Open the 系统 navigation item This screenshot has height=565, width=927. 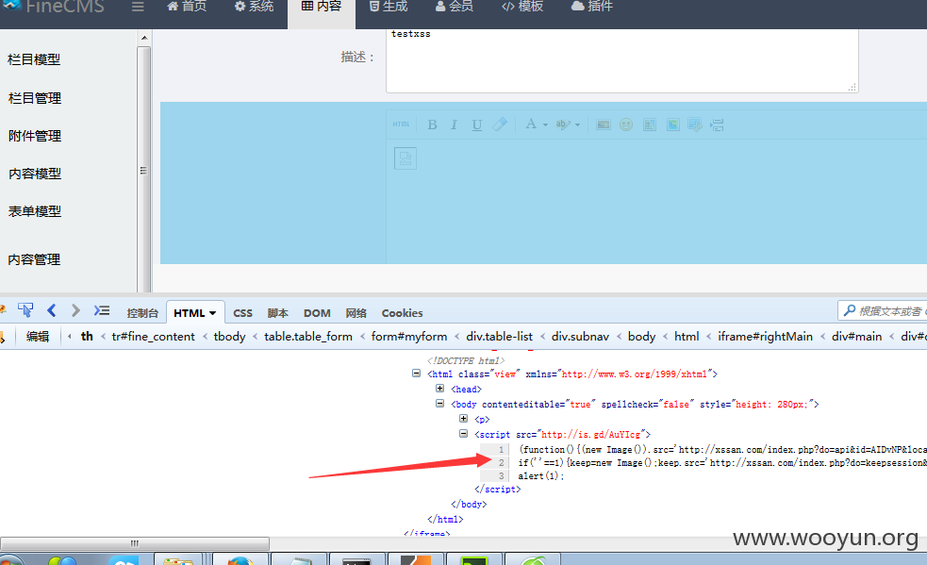(x=255, y=7)
